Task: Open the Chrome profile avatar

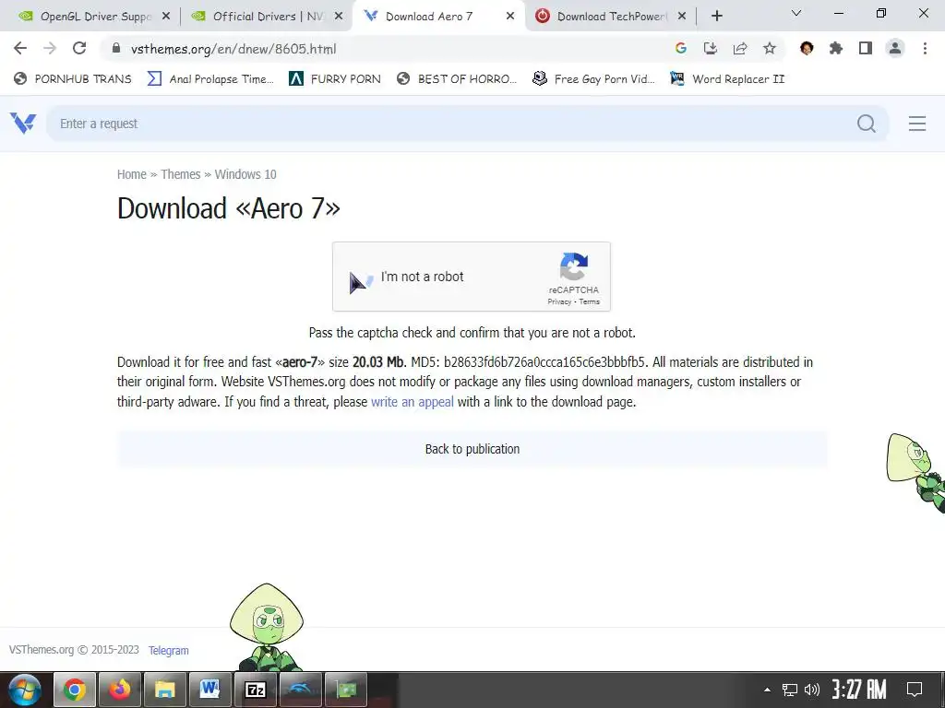Action: (895, 48)
